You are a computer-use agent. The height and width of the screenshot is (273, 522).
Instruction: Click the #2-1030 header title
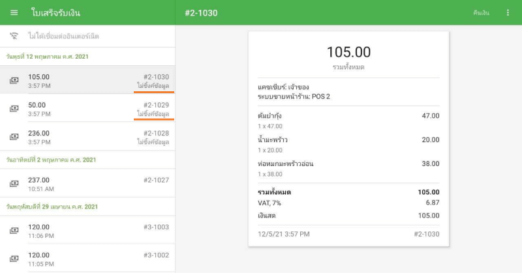[x=201, y=13]
